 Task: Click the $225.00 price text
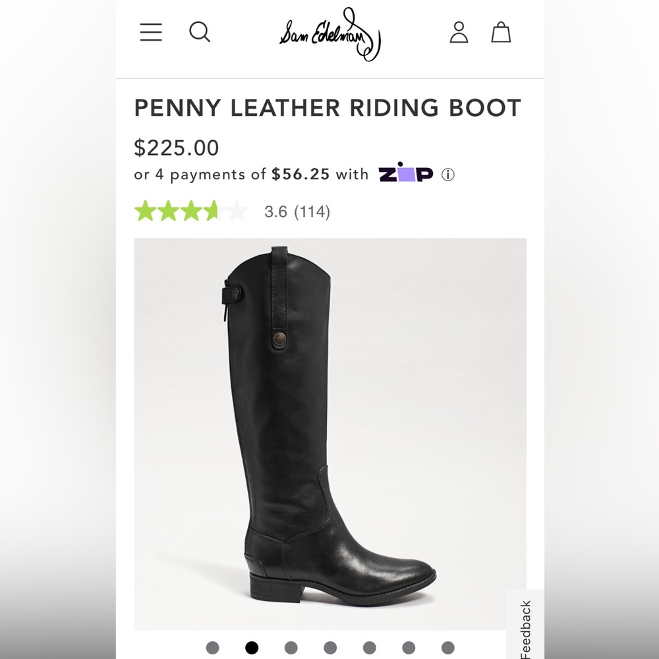point(175,148)
